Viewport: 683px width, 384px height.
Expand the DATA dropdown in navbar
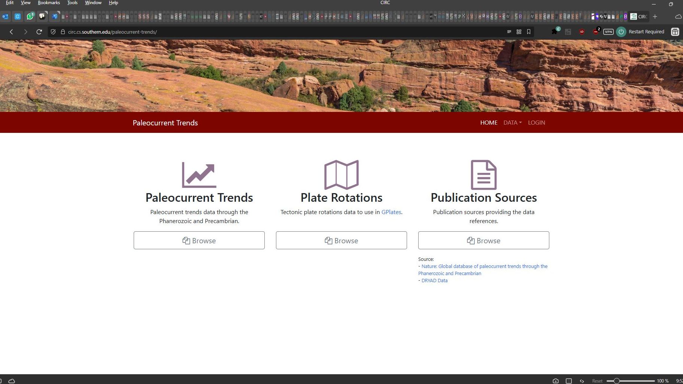pos(512,123)
